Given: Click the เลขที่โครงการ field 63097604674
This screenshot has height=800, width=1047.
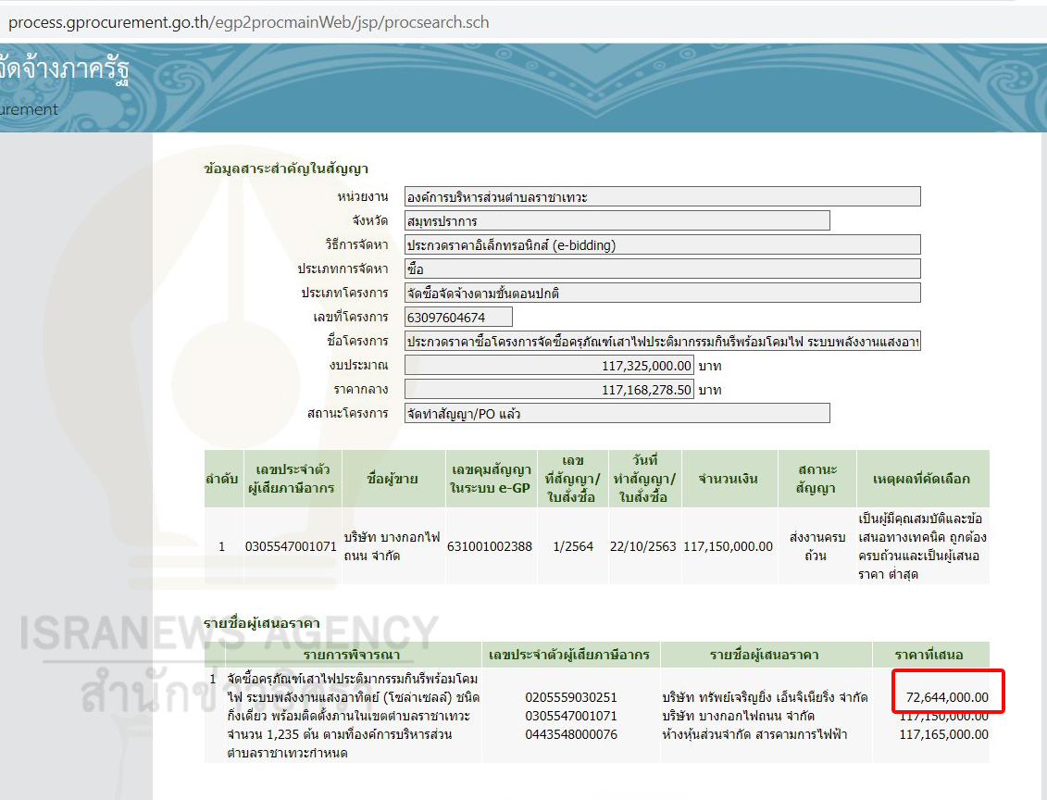Looking at the screenshot, I should [x=458, y=318].
